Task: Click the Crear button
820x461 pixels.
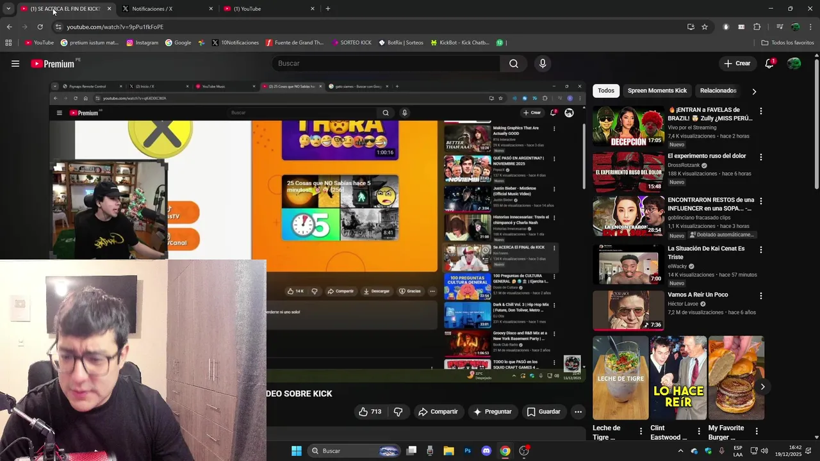Action: (x=737, y=63)
